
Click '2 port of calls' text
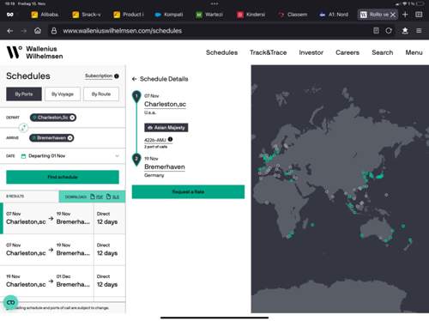(x=155, y=147)
